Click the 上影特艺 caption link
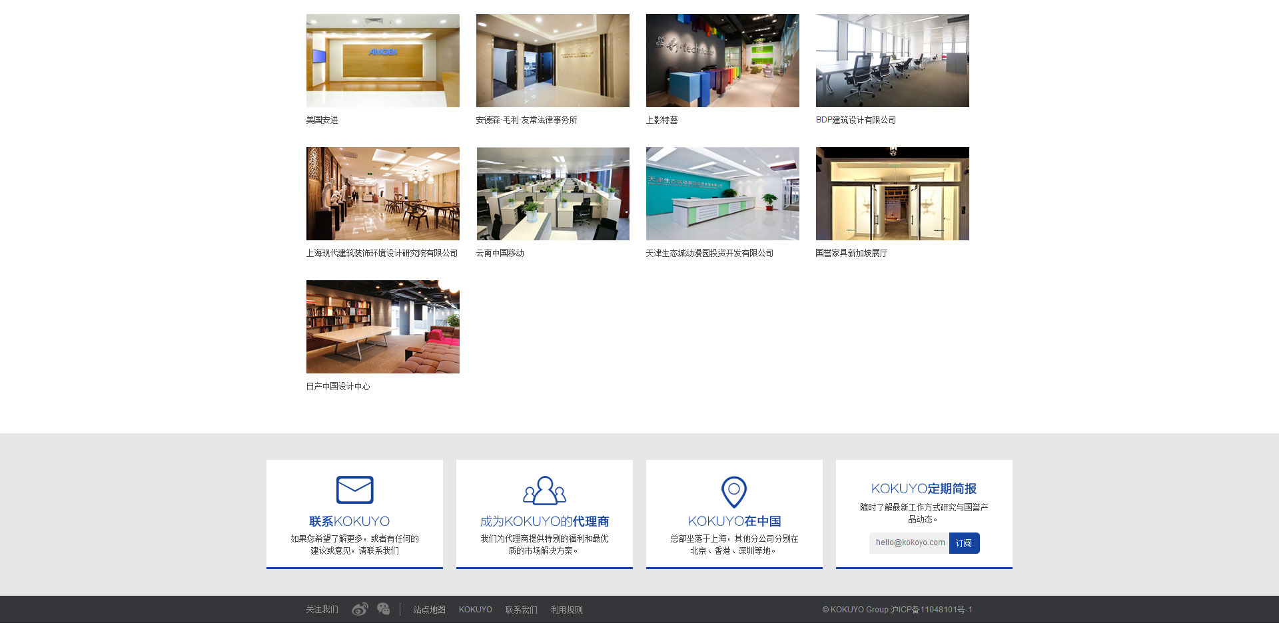 pyautogui.click(x=662, y=120)
